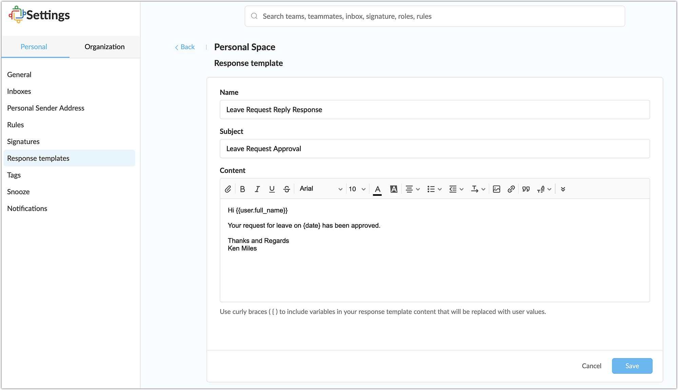Toggle bold formatting
The width and height of the screenshot is (678, 390).
pyautogui.click(x=242, y=189)
